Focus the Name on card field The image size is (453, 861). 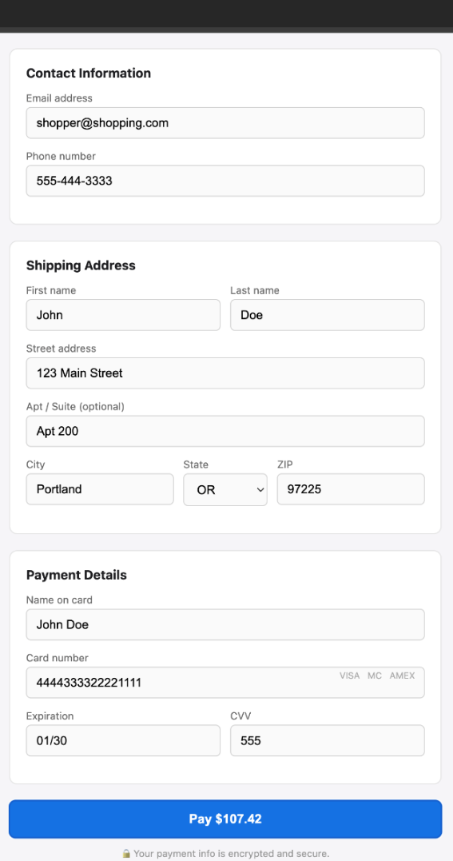point(225,624)
